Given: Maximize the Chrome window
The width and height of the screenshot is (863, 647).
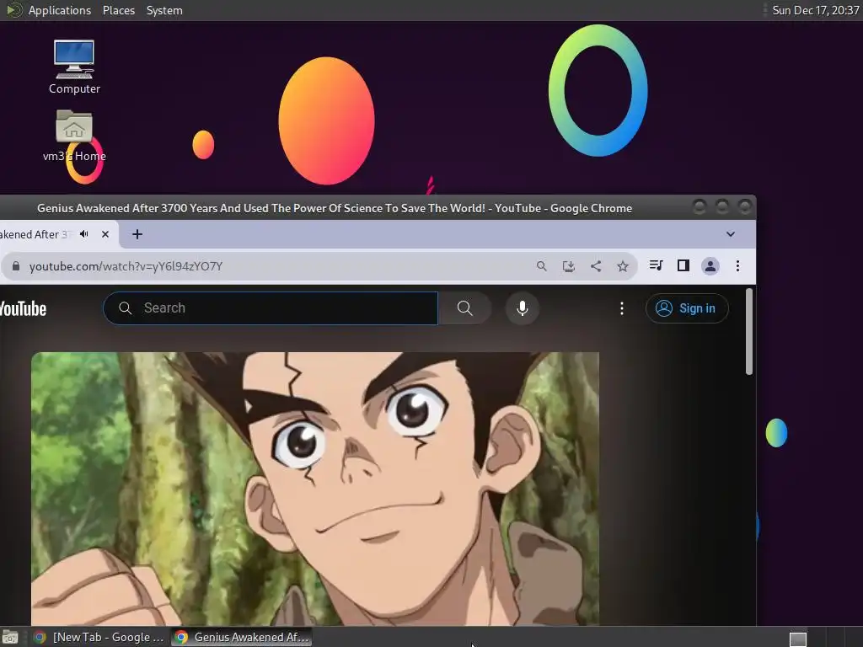Looking at the screenshot, I should (x=721, y=207).
